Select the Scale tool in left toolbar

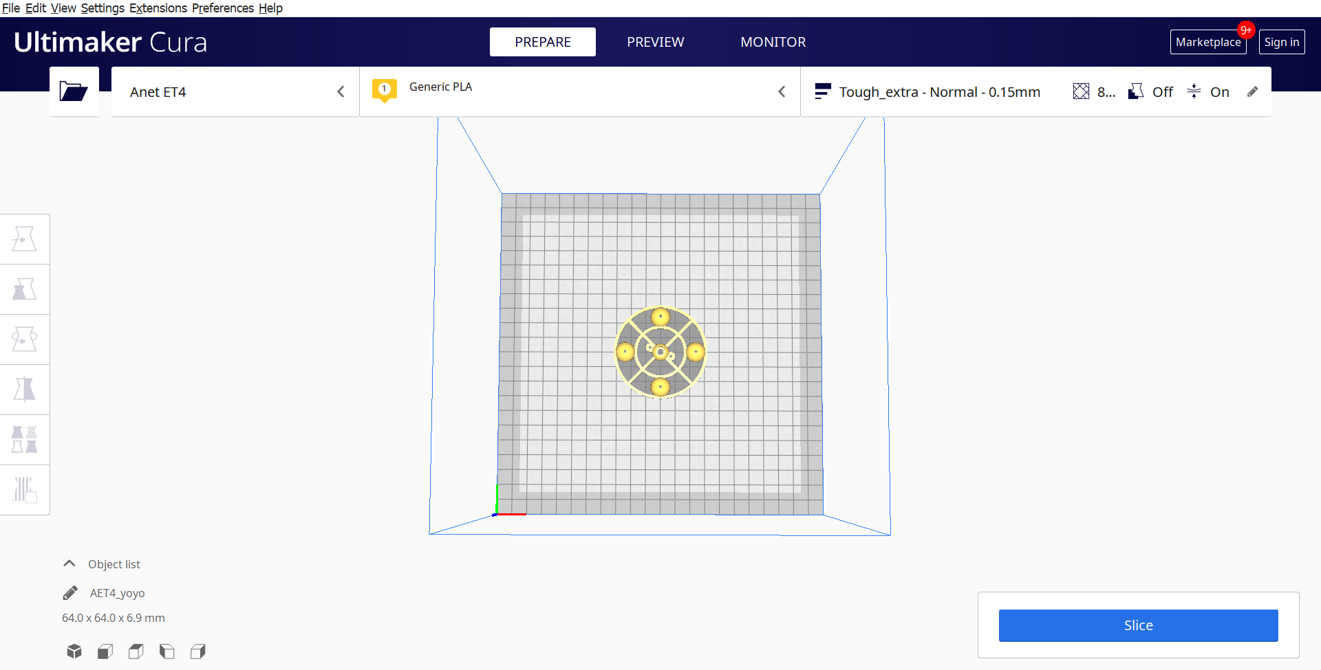[x=25, y=289]
